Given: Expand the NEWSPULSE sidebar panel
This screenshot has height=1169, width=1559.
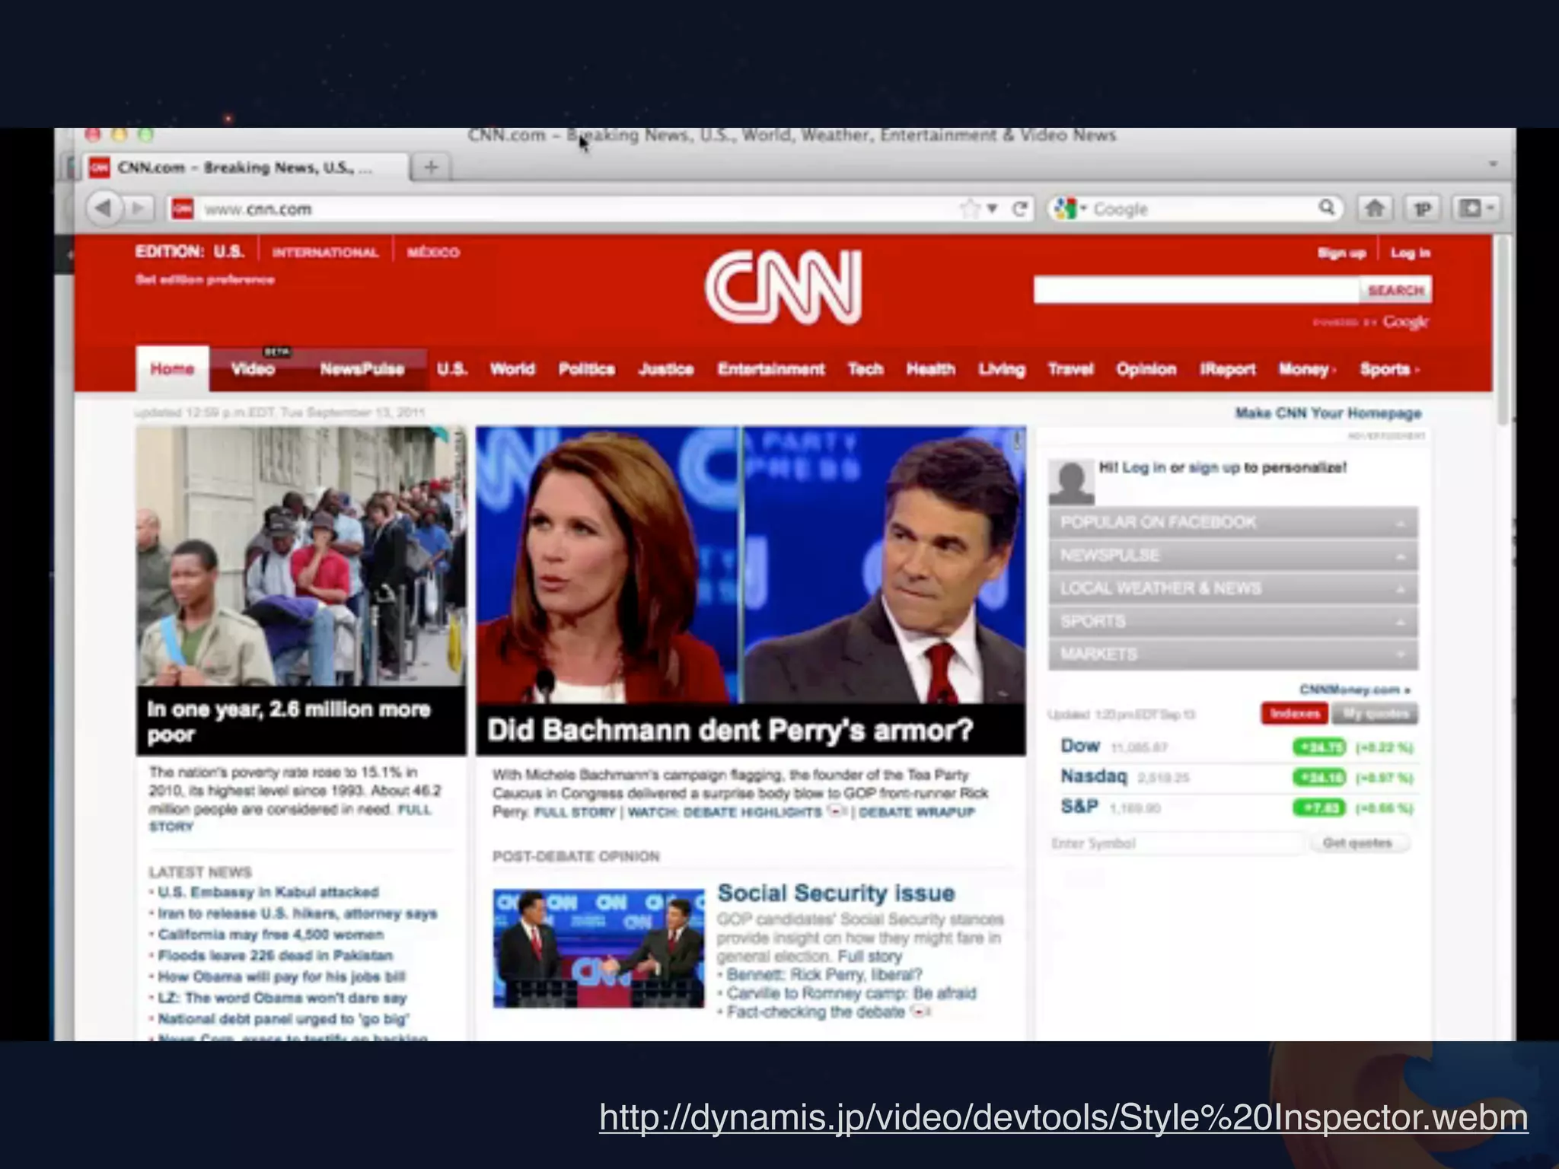Looking at the screenshot, I should (1233, 556).
